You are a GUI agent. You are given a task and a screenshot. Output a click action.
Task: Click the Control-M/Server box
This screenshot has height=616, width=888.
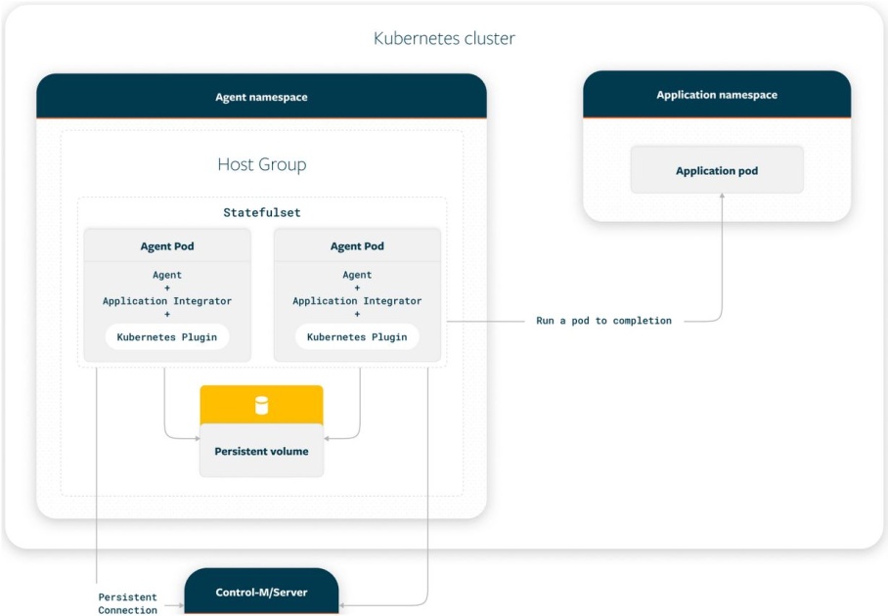(x=261, y=592)
